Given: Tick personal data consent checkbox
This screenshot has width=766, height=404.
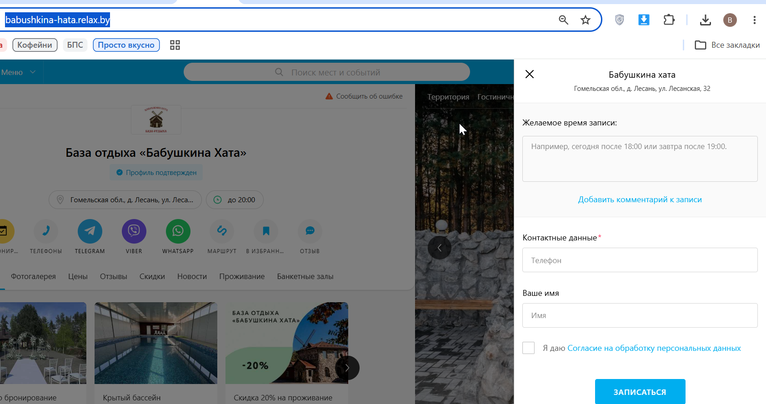Looking at the screenshot, I should pos(528,348).
